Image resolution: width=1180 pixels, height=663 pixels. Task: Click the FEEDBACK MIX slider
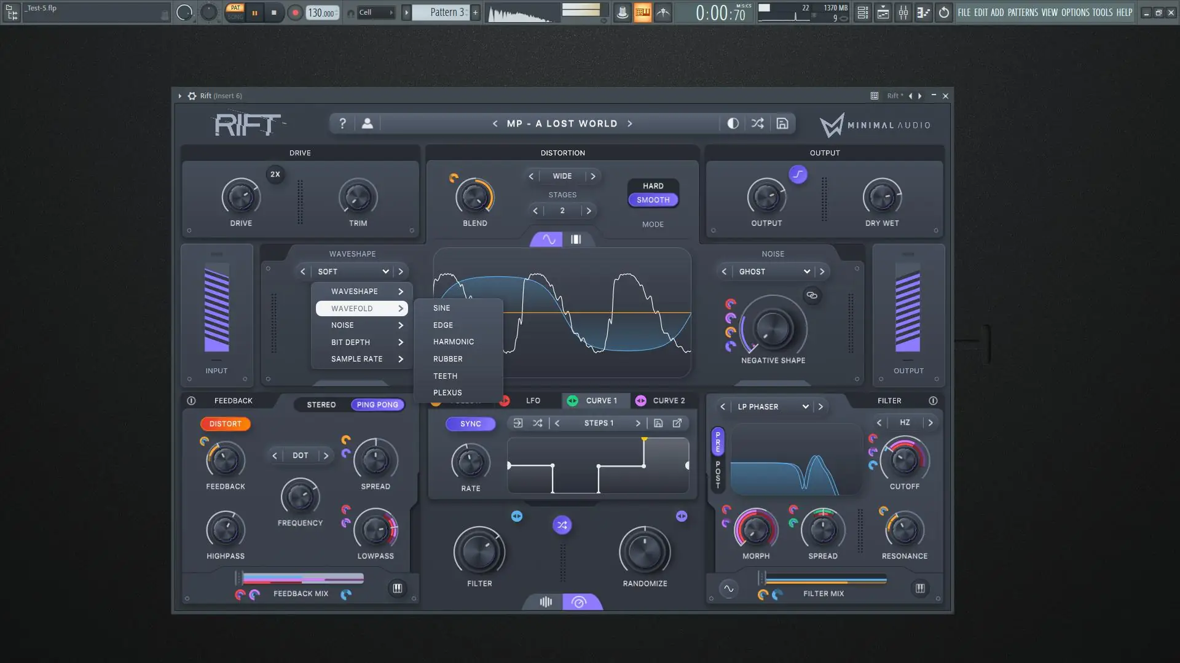302,578
